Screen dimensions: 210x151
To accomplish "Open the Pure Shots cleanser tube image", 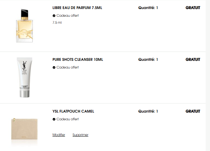I will [x=24, y=78].
